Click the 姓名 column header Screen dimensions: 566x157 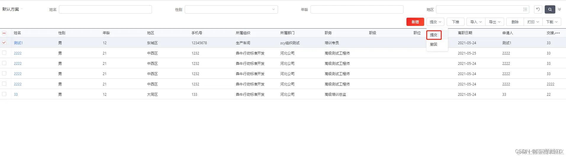(x=17, y=33)
